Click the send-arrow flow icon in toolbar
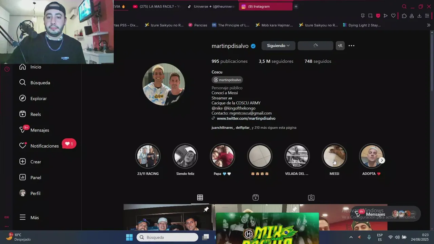 point(386,16)
